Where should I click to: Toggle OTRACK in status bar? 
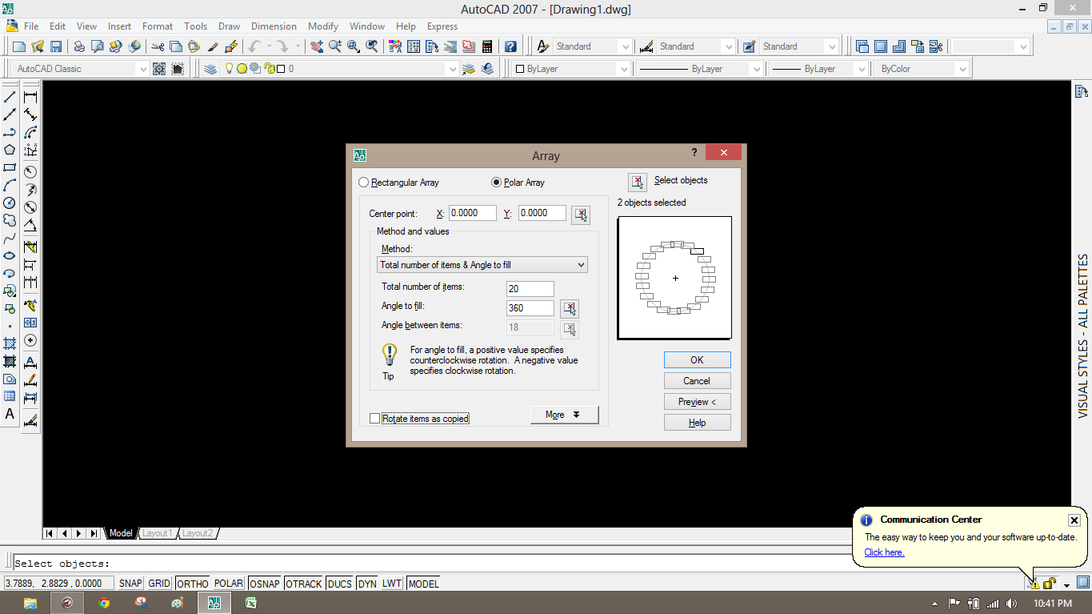click(x=304, y=584)
